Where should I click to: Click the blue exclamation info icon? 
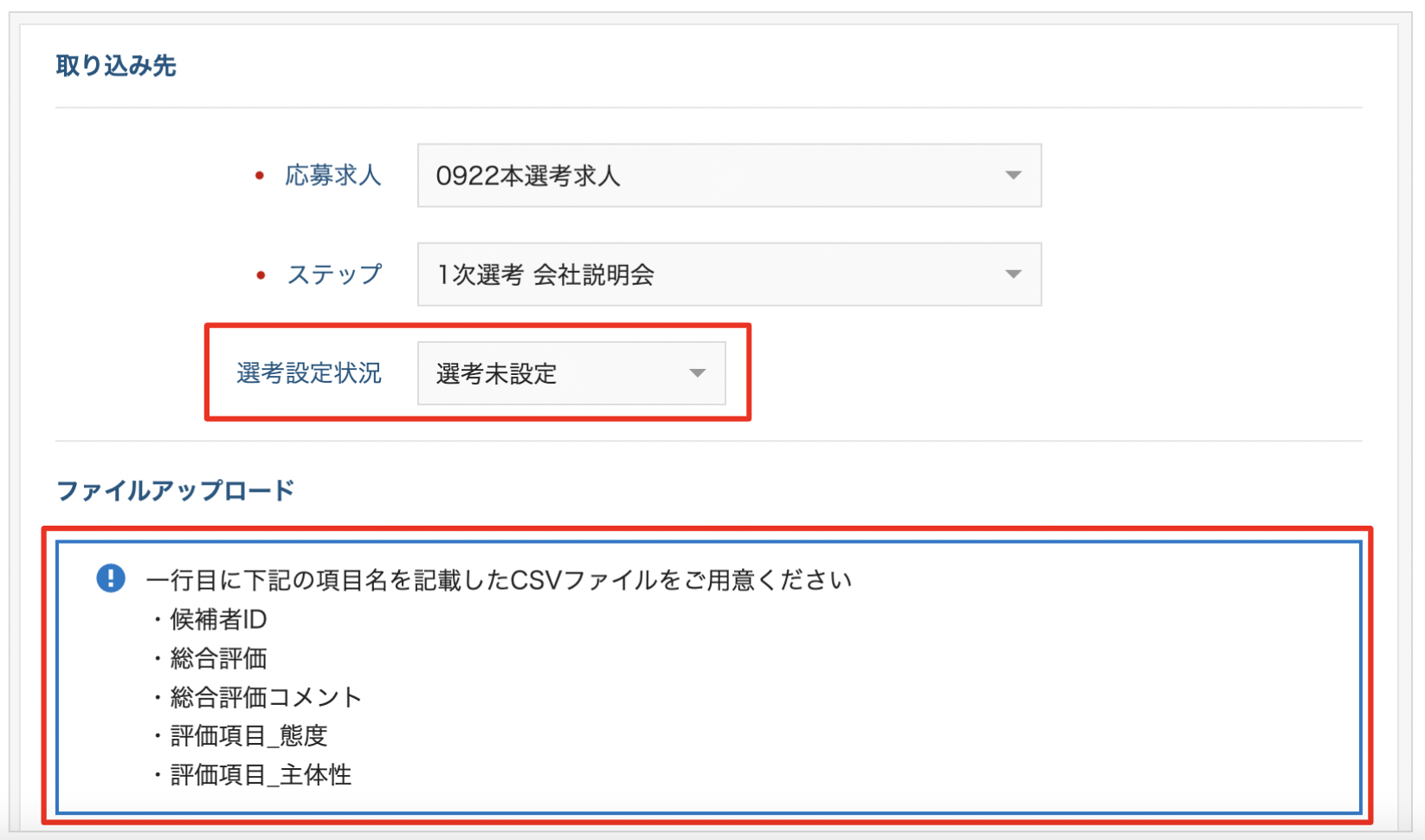[x=111, y=578]
